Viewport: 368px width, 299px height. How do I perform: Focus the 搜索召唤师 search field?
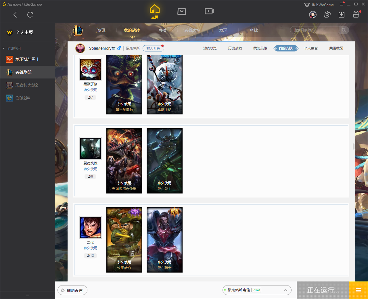[x=315, y=30]
